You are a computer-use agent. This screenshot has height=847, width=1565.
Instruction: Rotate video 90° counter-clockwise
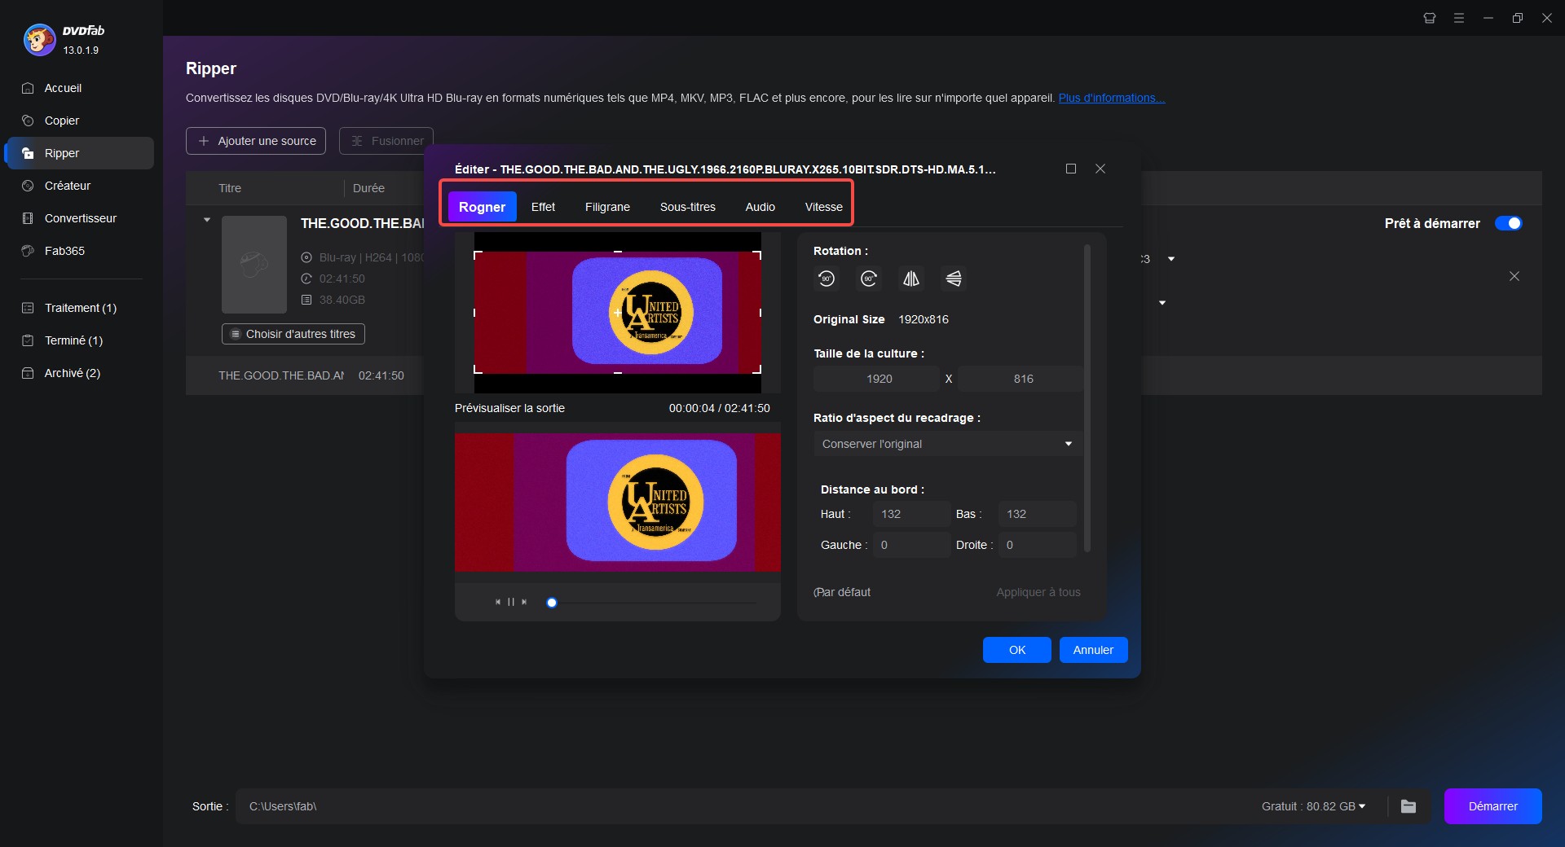coord(827,279)
